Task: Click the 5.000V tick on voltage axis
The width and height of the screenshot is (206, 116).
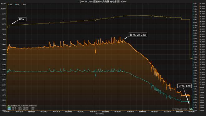Action: pos(4,59)
